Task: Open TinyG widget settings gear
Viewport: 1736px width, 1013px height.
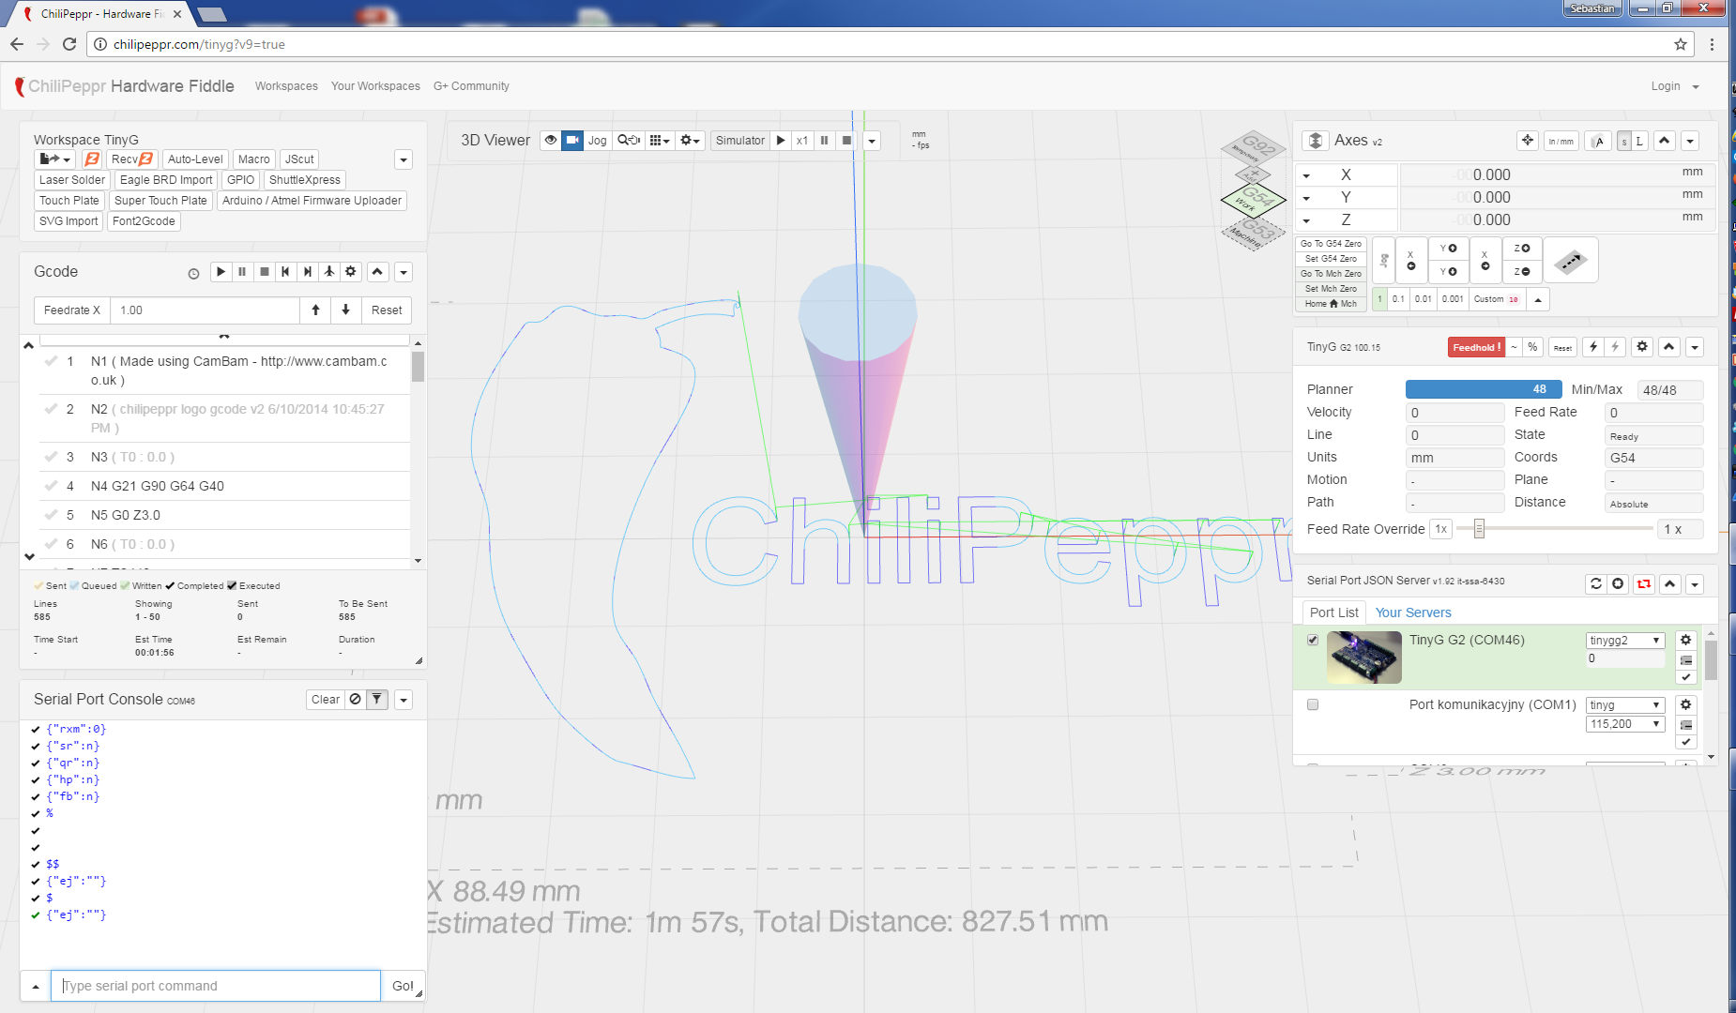Action: click(1642, 347)
